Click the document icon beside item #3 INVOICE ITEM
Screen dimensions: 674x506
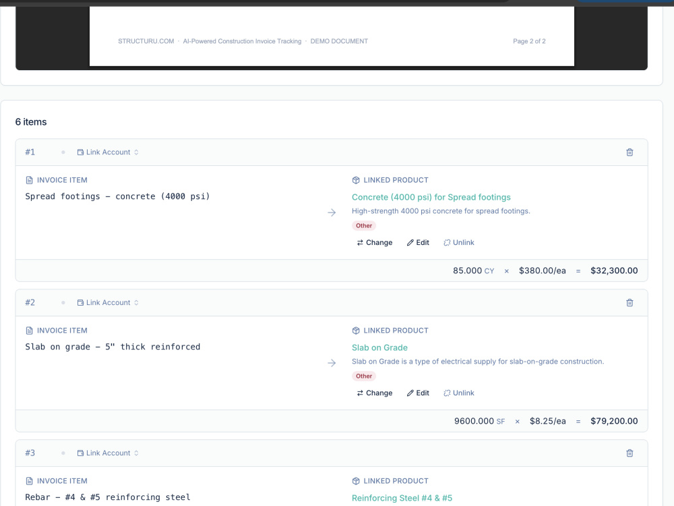(x=29, y=481)
